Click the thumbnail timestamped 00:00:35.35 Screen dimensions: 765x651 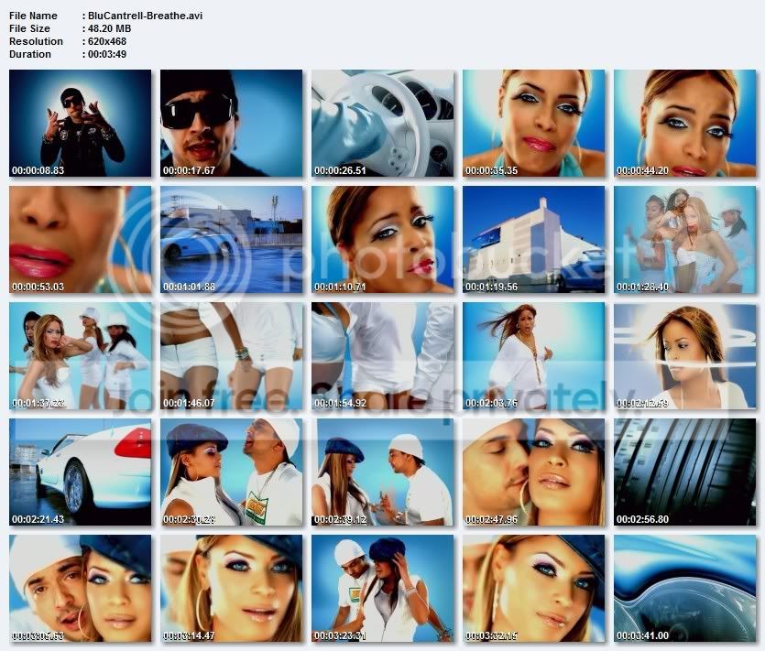click(x=534, y=123)
